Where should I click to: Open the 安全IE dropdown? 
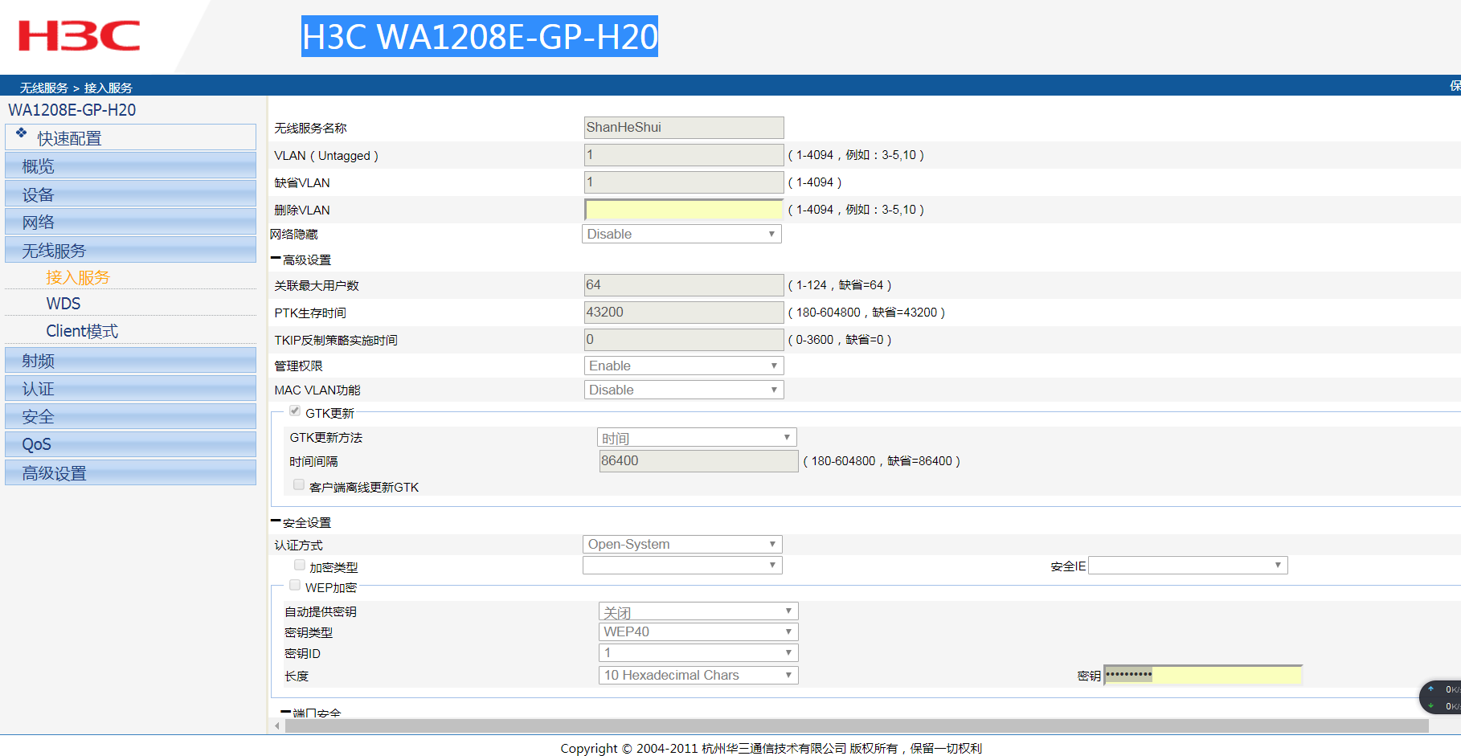pyautogui.click(x=1188, y=566)
